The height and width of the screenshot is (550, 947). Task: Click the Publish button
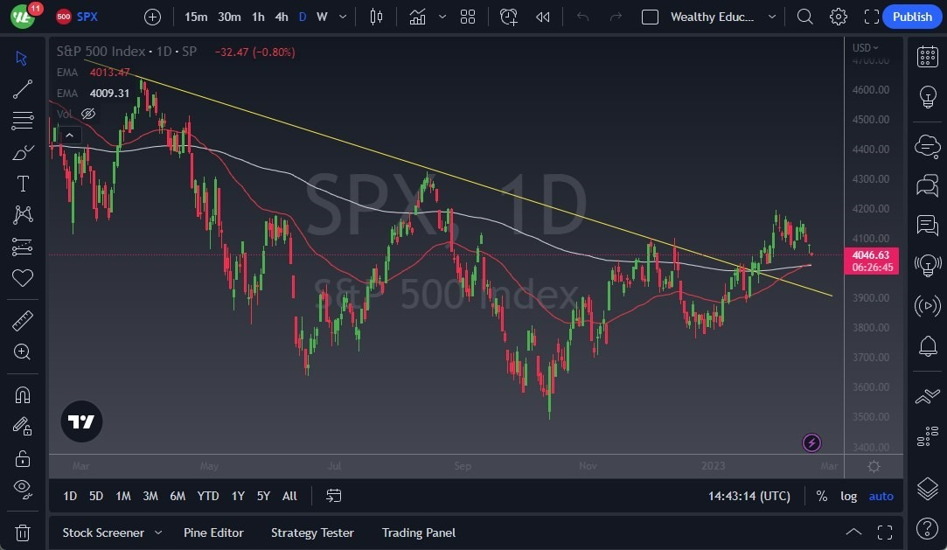tap(911, 17)
